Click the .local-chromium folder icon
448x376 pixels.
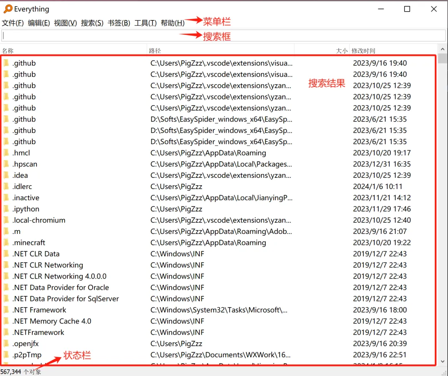(6, 220)
